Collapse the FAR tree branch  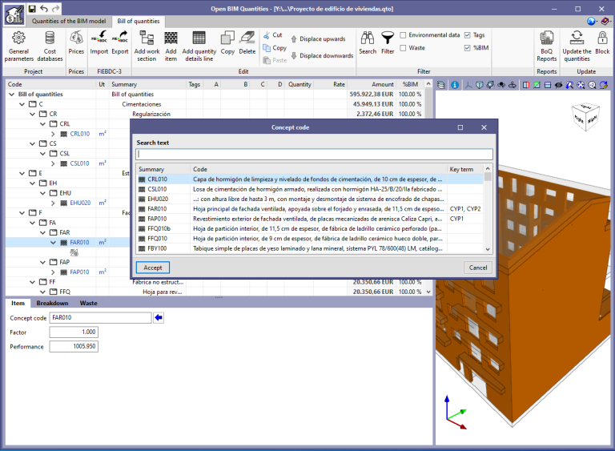(x=42, y=232)
